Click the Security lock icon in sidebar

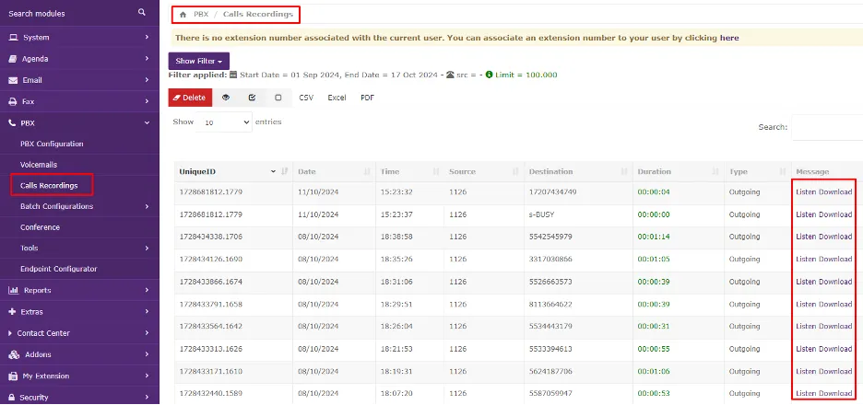coord(13,398)
